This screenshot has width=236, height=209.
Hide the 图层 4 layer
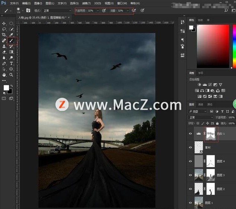tap(190, 161)
